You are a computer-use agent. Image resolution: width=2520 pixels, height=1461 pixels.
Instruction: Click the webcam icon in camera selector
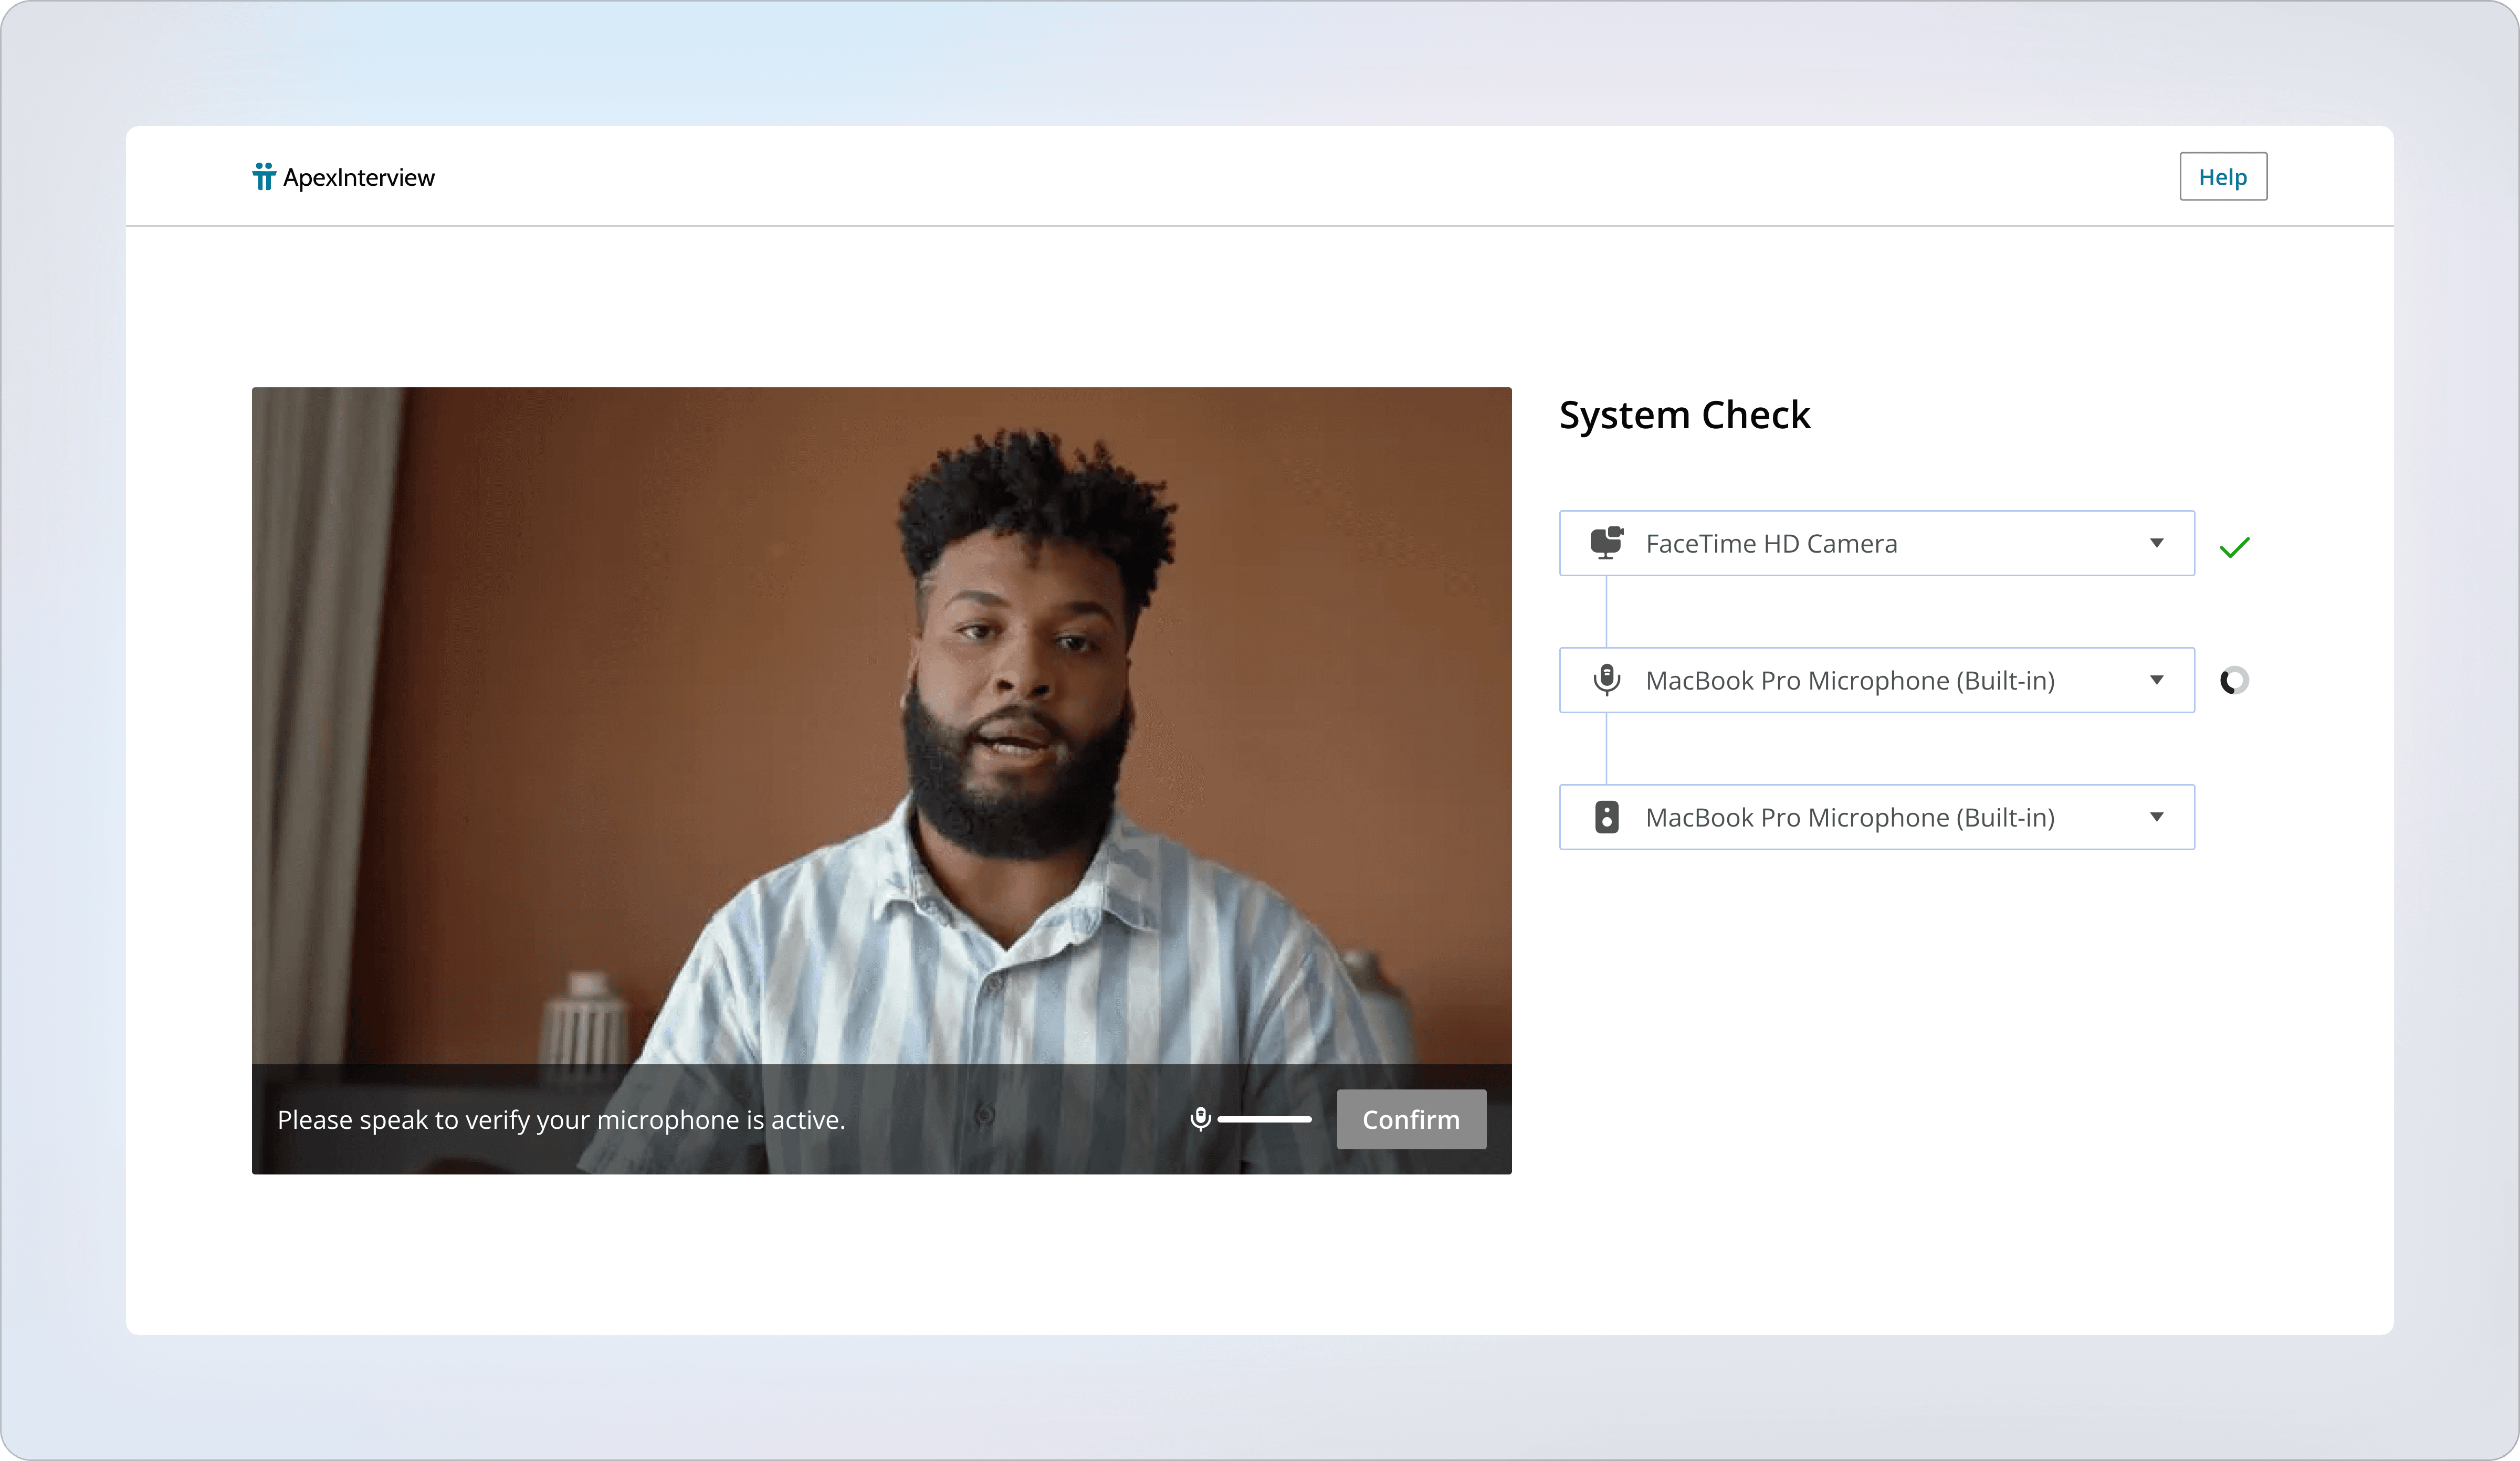(1606, 543)
